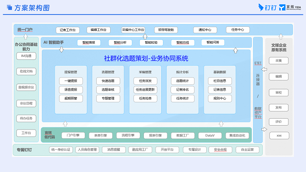The image size is (306, 172).
Task: Click the 智能填报 box
Action: point(89,42)
